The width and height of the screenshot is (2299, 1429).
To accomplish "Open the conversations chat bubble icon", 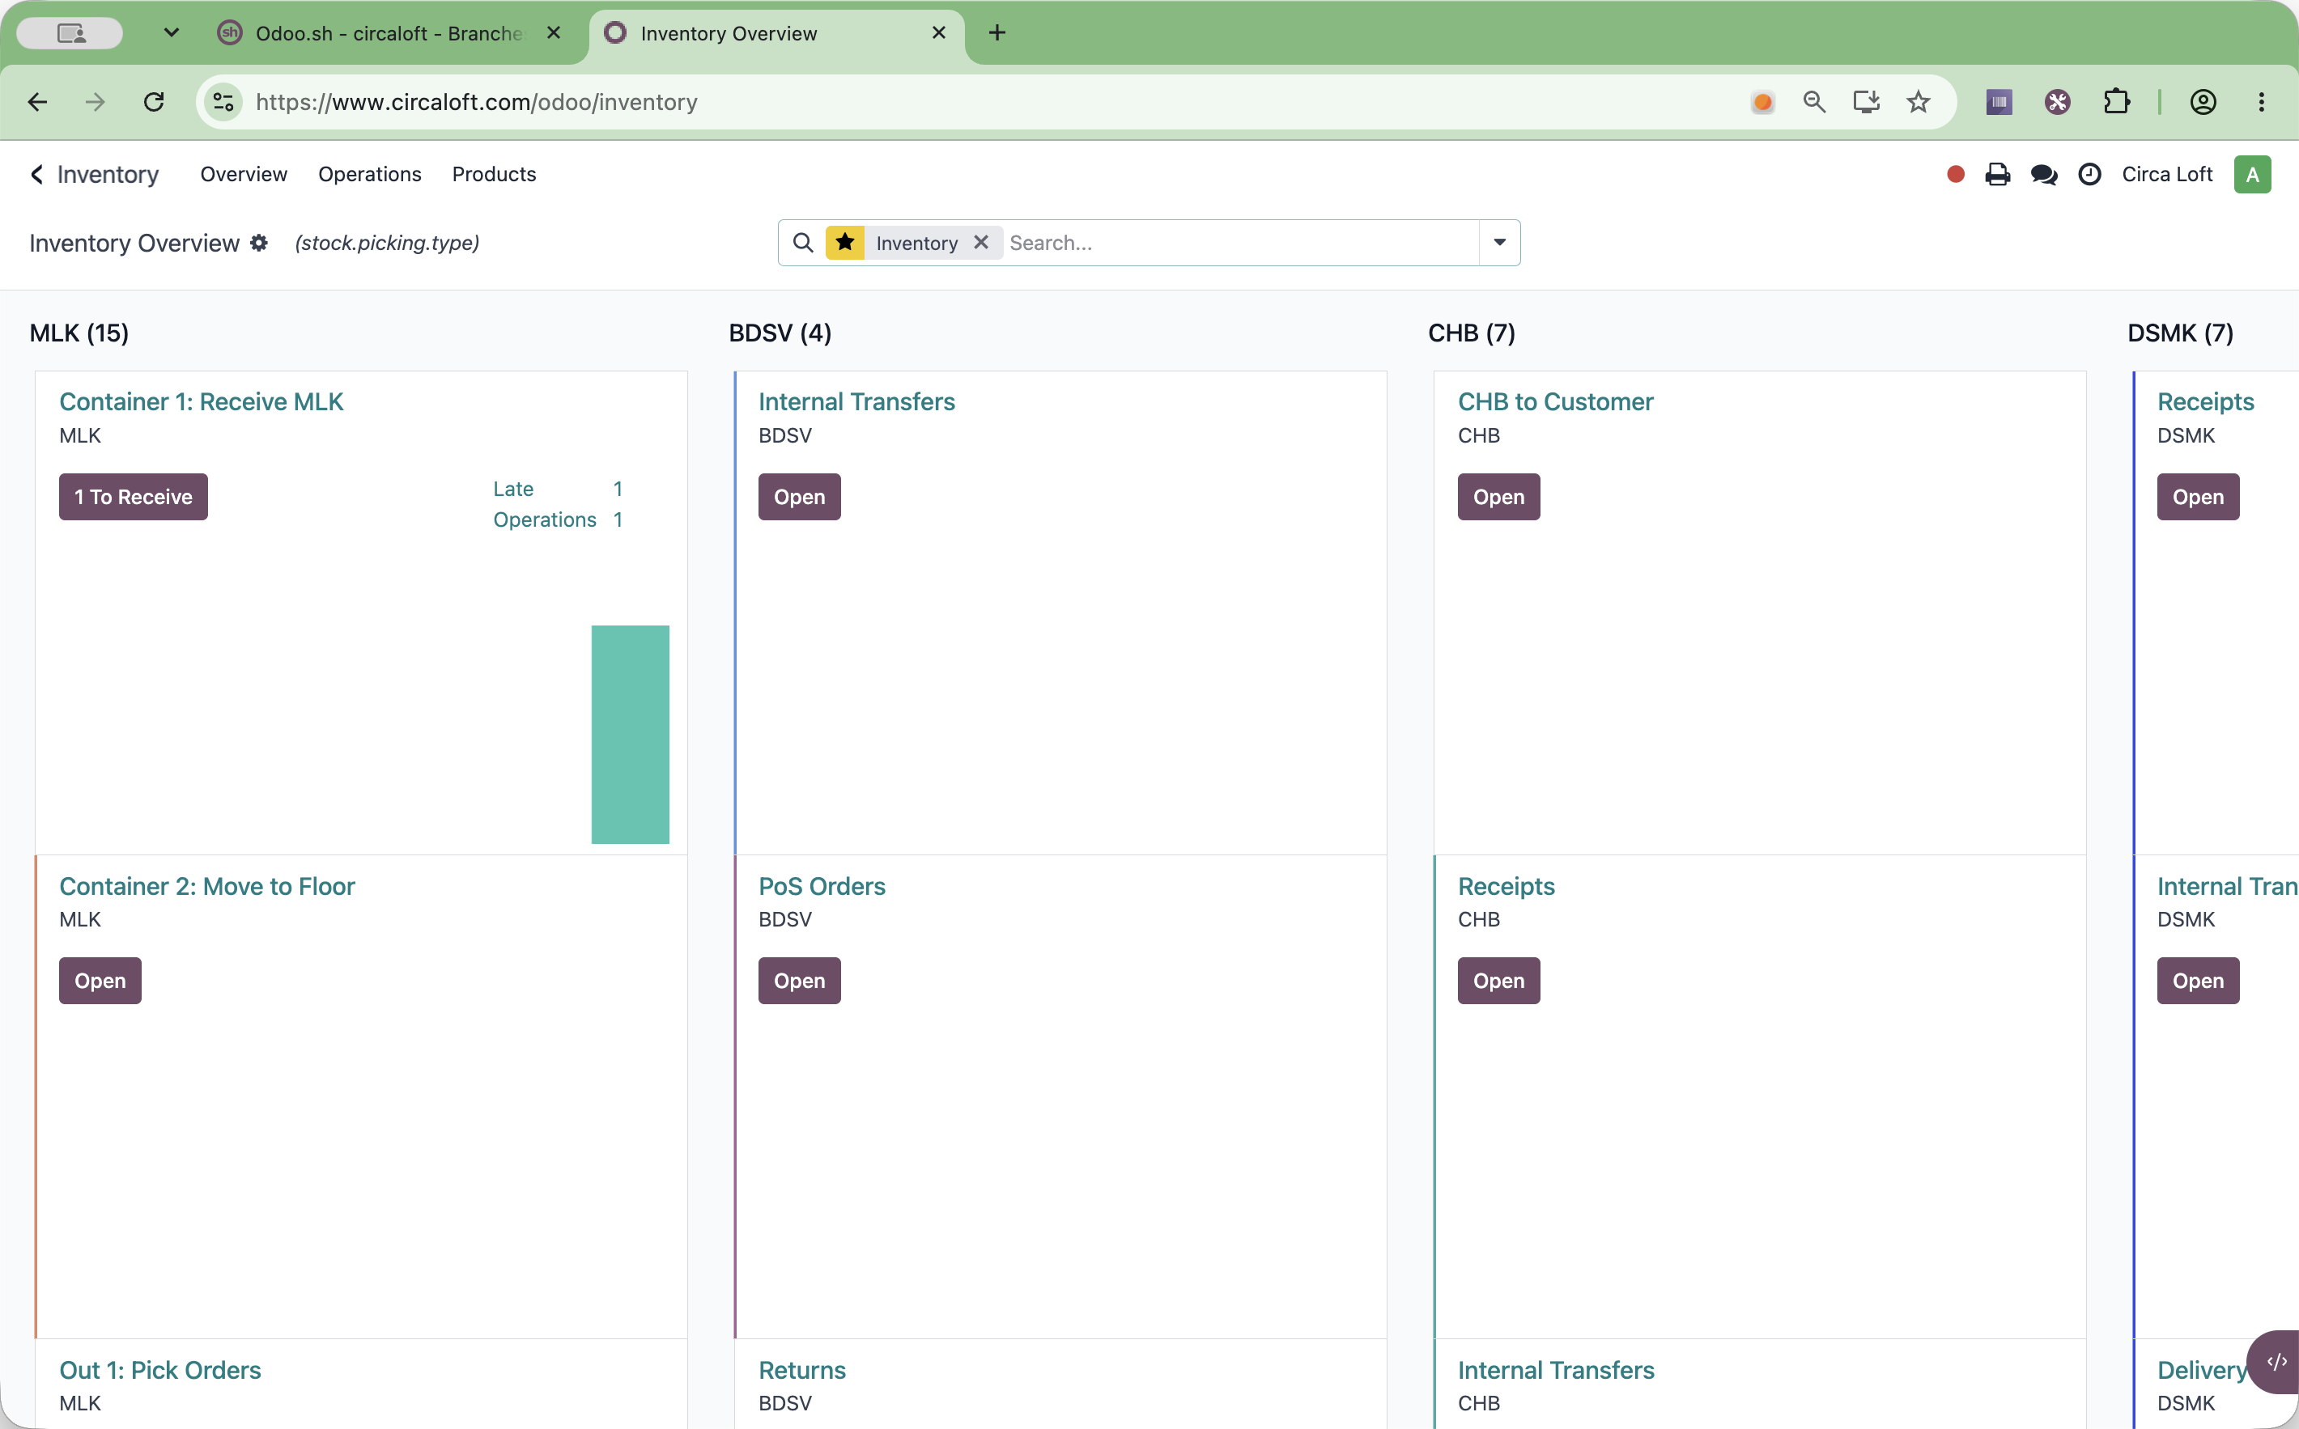I will coord(2044,174).
